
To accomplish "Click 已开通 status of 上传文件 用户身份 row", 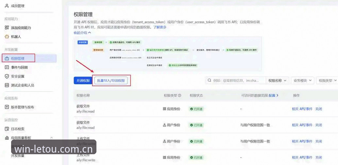I will (x=196, y=141).
